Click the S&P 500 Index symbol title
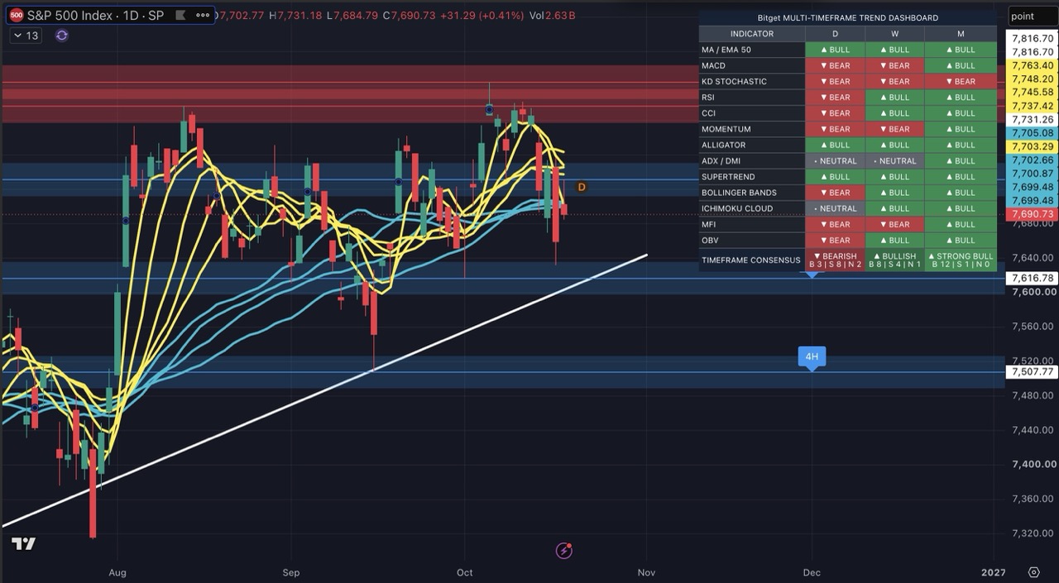The height and width of the screenshot is (583, 1059). tap(95, 15)
